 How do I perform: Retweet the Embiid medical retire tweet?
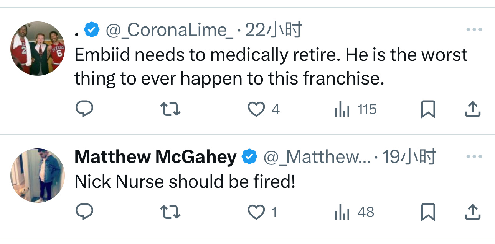click(170, 110)
